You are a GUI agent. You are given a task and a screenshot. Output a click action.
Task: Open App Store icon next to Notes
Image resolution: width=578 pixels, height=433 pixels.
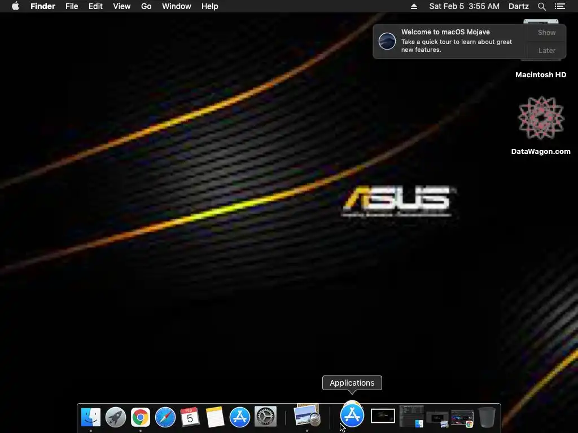[239, 417]
